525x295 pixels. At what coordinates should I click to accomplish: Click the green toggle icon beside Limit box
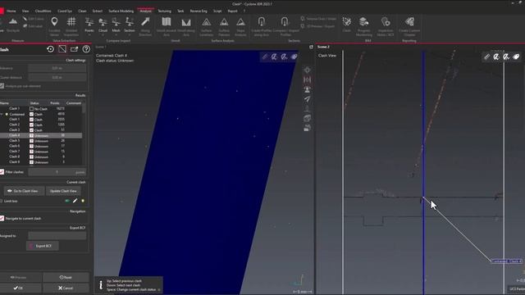67,201
